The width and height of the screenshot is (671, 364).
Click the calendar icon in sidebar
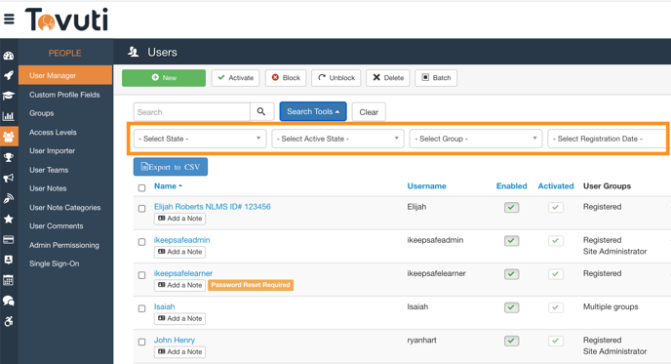(9, 280)
